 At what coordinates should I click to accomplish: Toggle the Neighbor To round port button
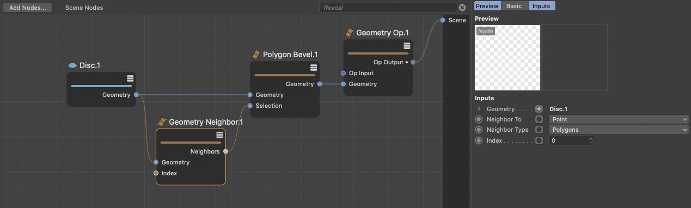click(479, 119)
